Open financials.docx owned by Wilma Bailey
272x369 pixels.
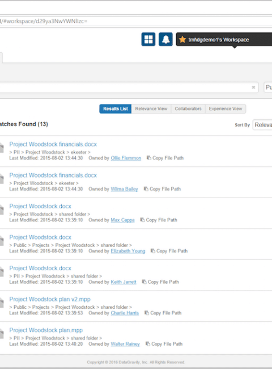pos(53,175)
